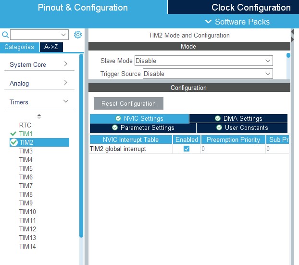299x265 pixels.
Task: Expand the System Core category
Action: (39, 64)
